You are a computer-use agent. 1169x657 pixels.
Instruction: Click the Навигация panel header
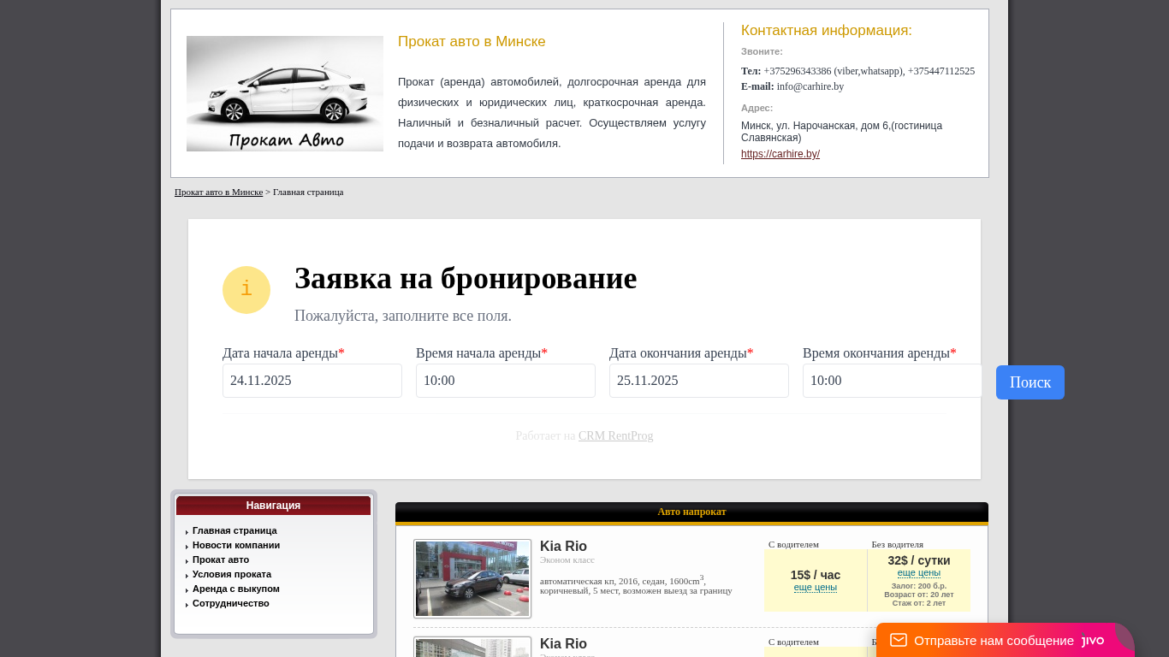pos(273,506)
